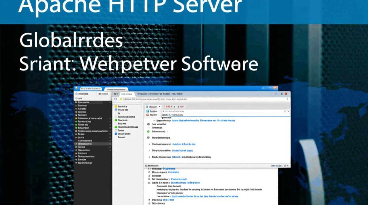The width and height of the screenshot is (368, 205).
Task: Click the yellow folder icon in the file list
Action: coord(116,107)
